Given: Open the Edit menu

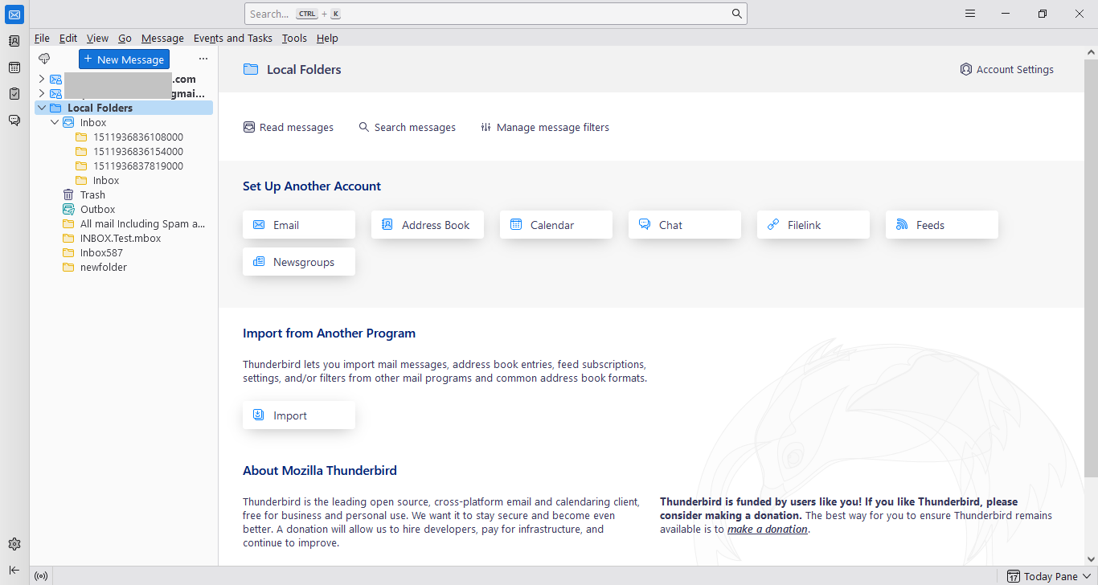Looking at the screenshot, I should click(x=68, y=38).
